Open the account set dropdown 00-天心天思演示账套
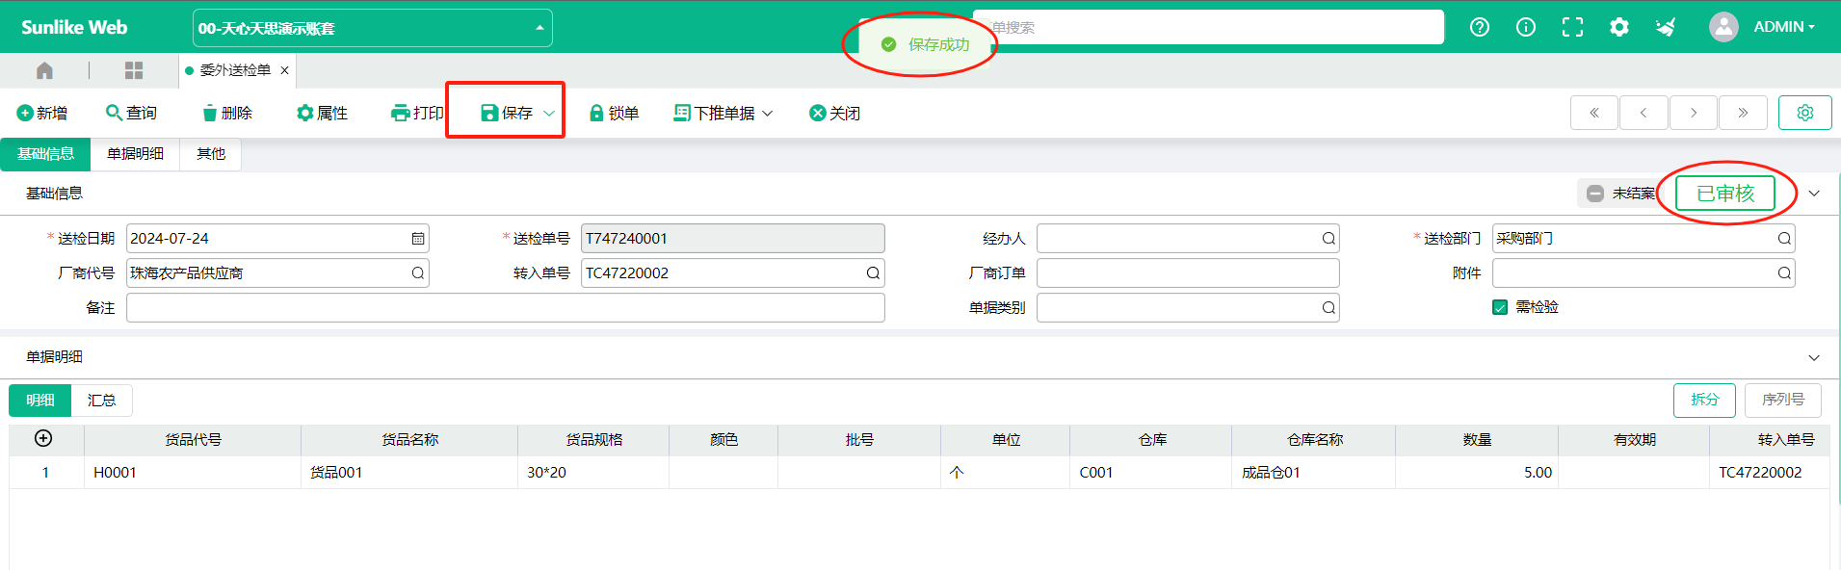This screenshot has width=1841, height=570. coord(372,28)
